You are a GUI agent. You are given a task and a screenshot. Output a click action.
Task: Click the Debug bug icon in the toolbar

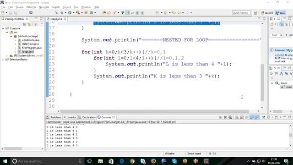pos(62,13)
